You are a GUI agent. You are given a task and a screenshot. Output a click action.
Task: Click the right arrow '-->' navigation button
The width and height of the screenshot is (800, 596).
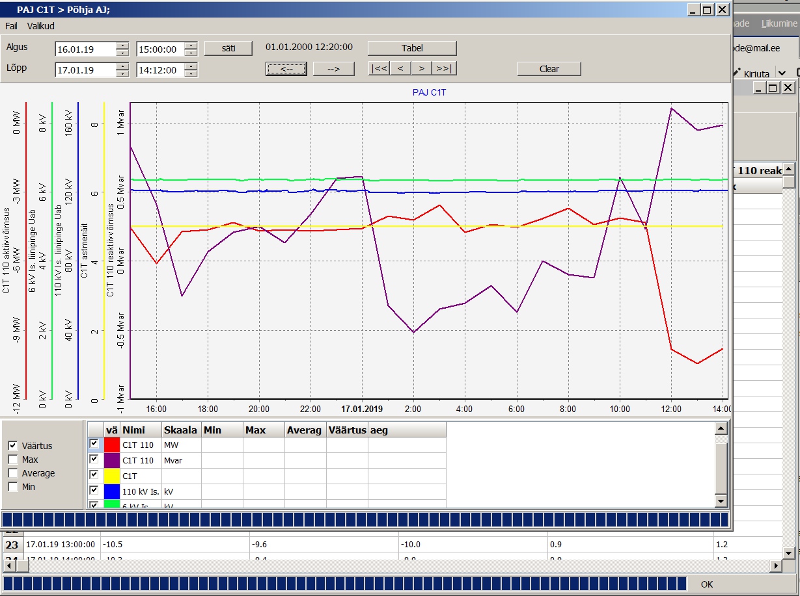pos(333,69)
